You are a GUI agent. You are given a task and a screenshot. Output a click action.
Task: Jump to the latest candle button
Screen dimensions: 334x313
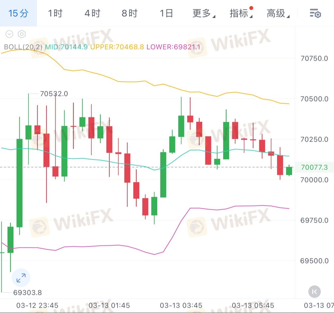(x=315, y=292)
